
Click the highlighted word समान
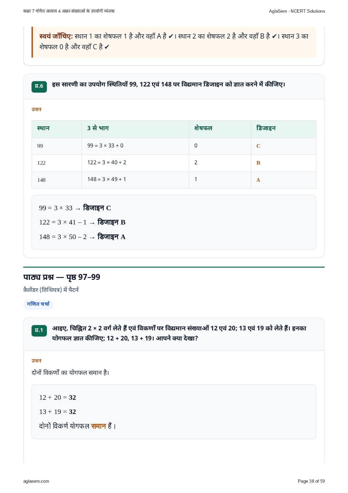click(99, 426)
